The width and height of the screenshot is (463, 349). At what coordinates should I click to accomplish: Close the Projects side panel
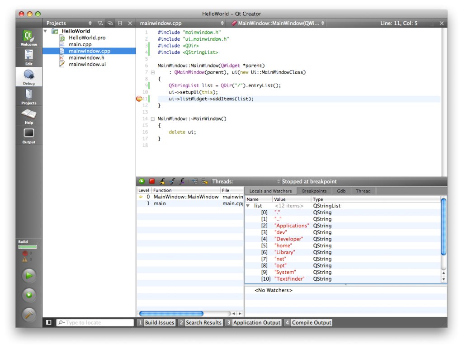click(x=130, y=23)
